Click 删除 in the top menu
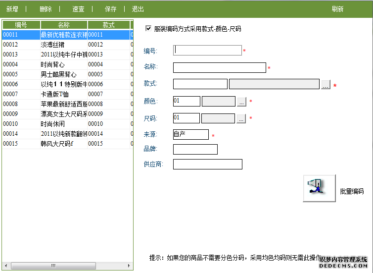The height and width of the screenshot is (273, 373). 46,9
